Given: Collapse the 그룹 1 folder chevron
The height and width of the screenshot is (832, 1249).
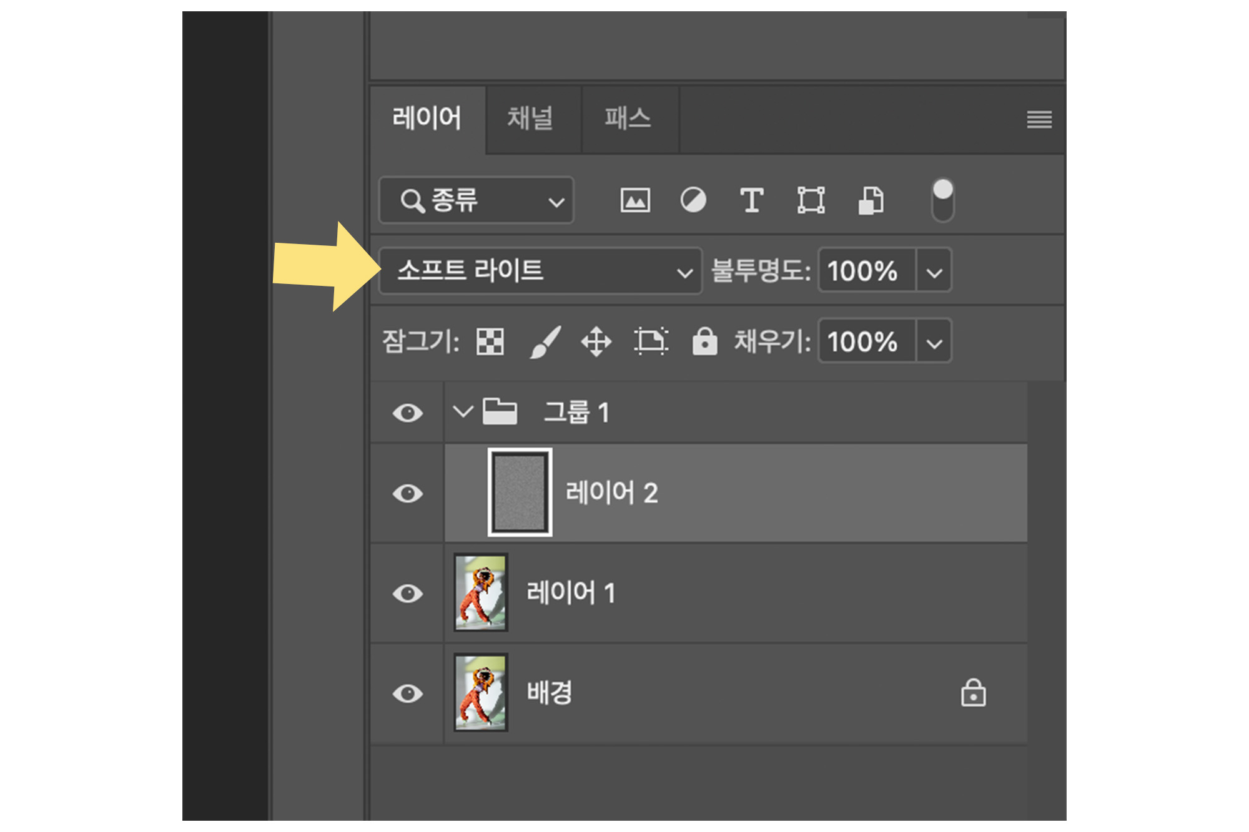Looking at the screenshot, I should (x=463, y=412).
